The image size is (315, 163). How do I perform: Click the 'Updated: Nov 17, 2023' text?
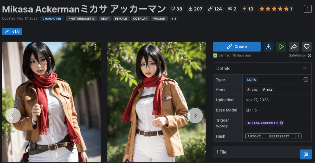pos(20,18)
